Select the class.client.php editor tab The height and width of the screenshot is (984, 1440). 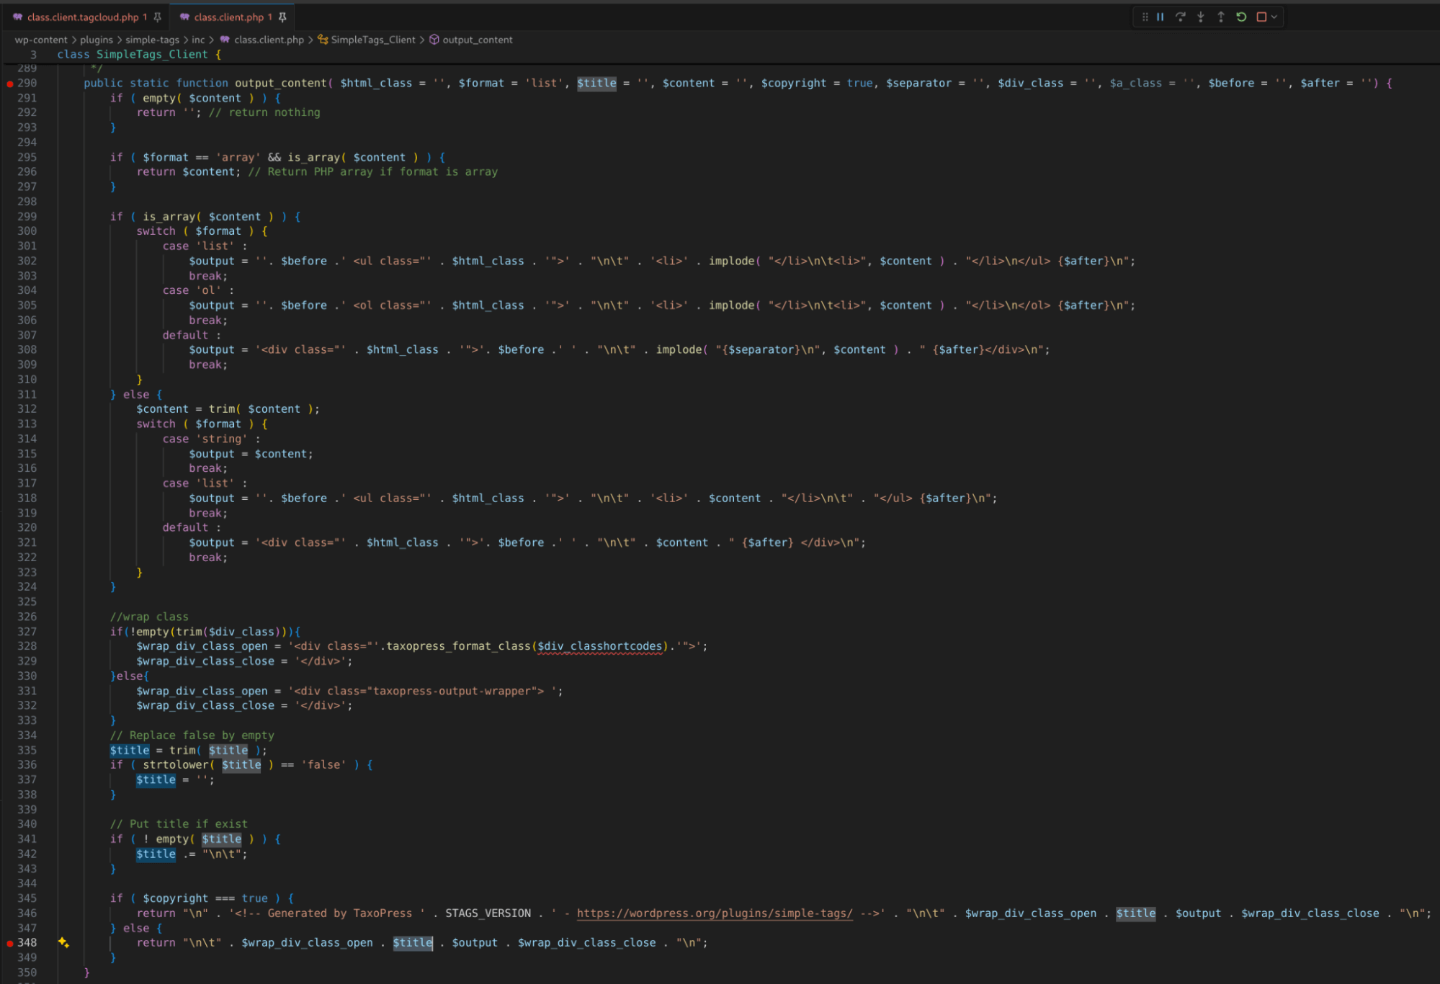(228, 17)
